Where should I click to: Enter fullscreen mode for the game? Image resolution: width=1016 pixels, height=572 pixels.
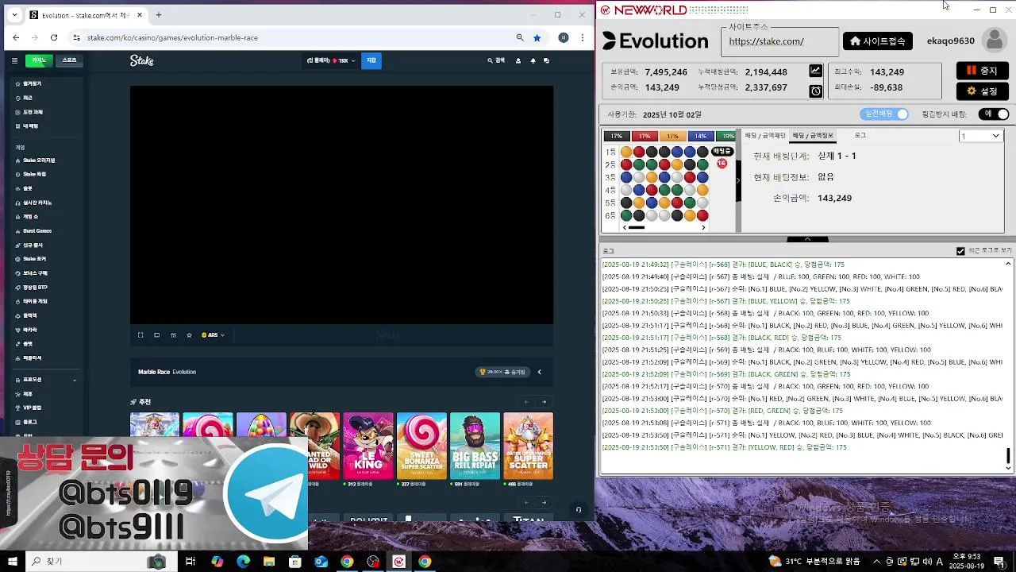[x=140, y=335]
